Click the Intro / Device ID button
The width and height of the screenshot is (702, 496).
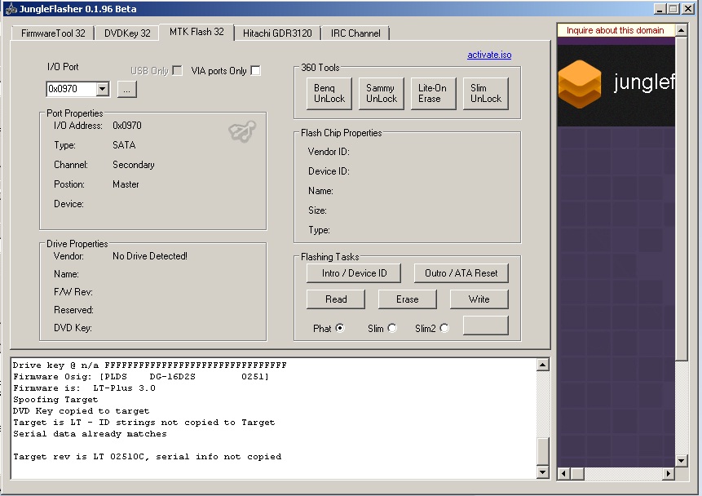355,273
